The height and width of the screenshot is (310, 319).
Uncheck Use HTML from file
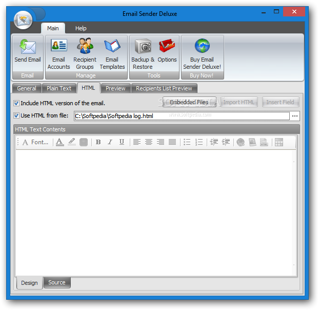[16, 115]
